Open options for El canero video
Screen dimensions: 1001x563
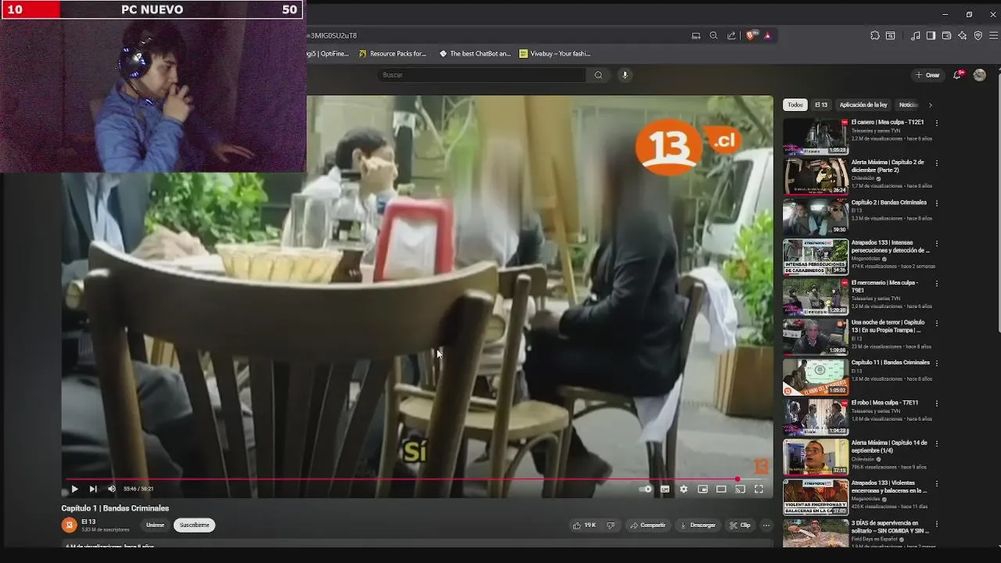[x=937, y=123]
